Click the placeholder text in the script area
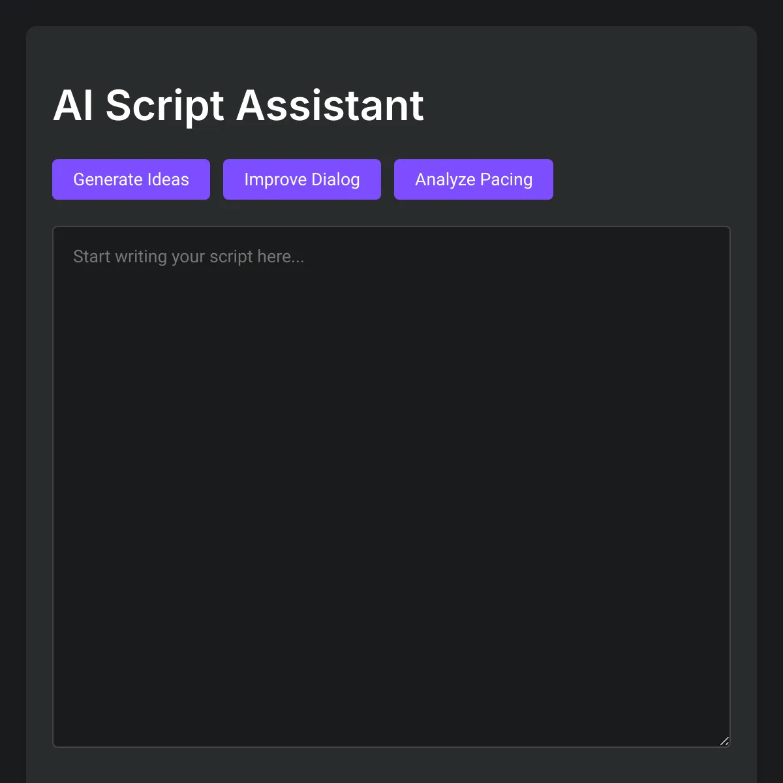783x783 pixels. 189,256
